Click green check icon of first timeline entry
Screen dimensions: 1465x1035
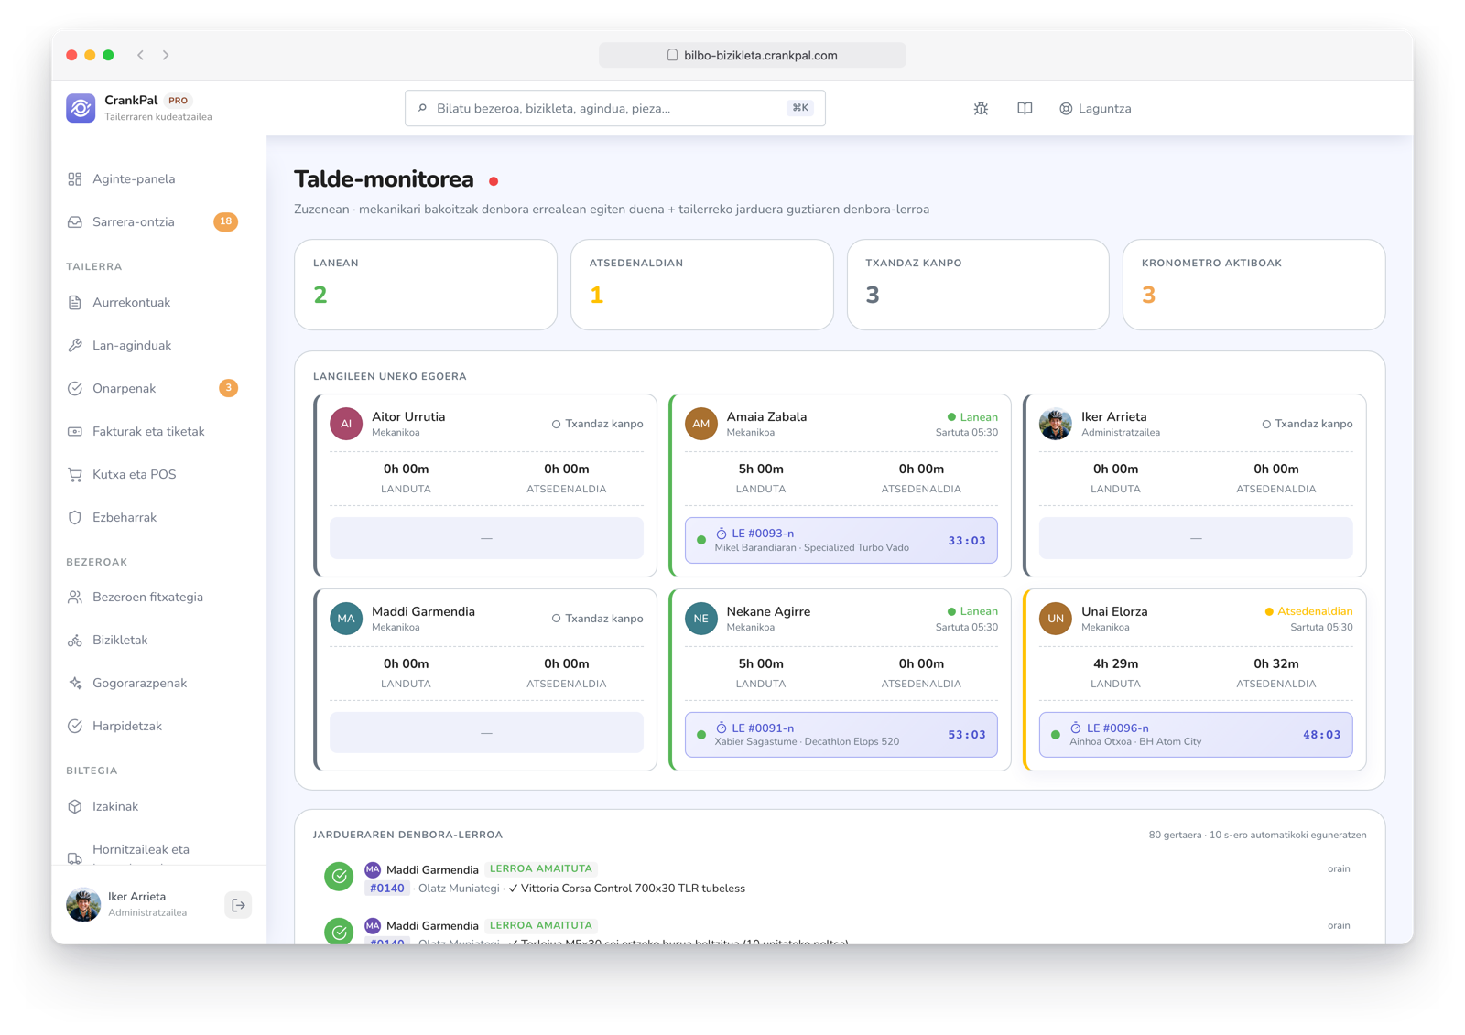click(339, 877)
